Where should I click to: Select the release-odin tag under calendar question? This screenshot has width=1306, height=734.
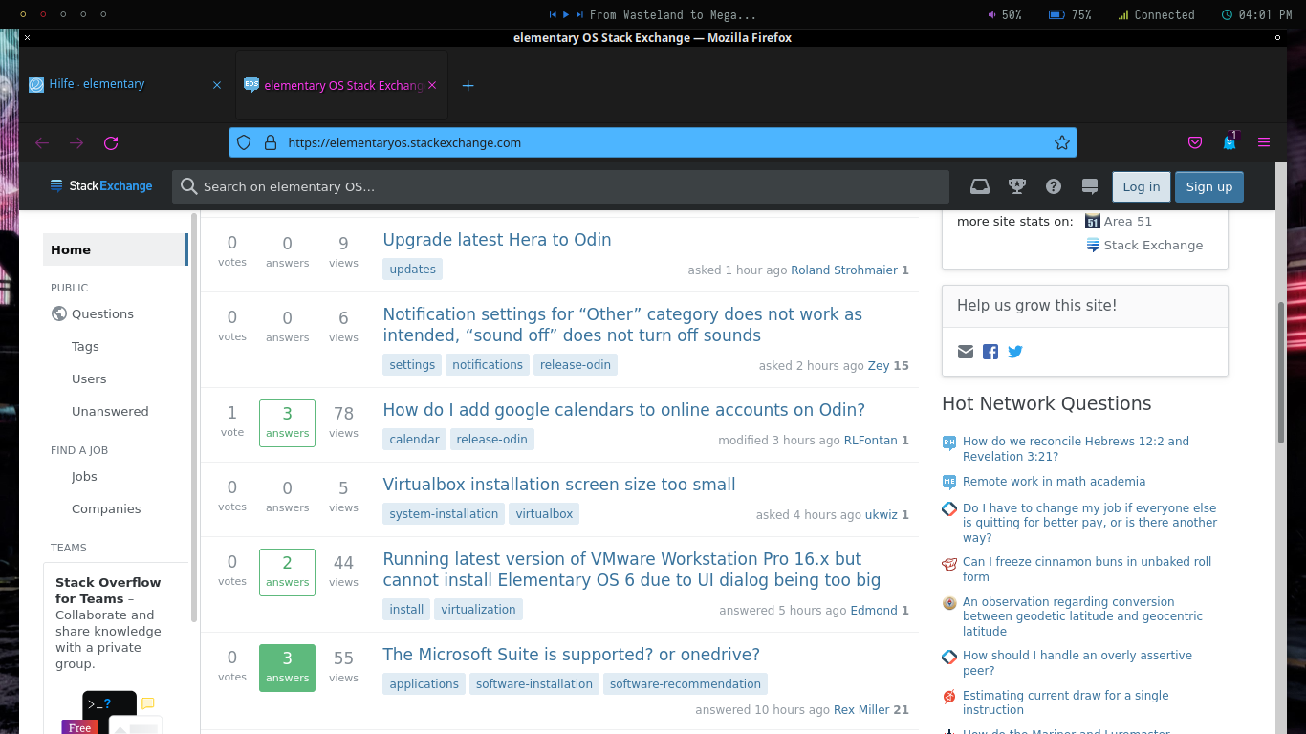tap(492, 440)
